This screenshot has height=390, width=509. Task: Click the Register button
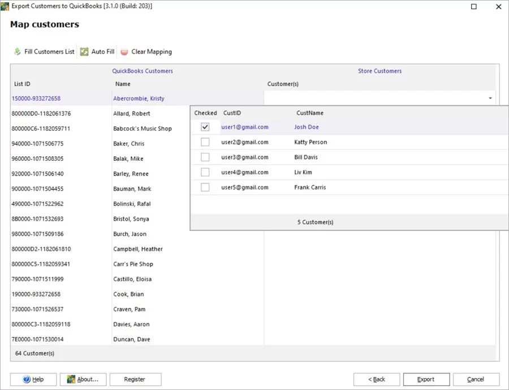135,379
